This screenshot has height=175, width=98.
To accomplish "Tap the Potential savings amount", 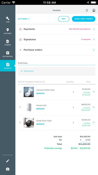I will (80, 148).
